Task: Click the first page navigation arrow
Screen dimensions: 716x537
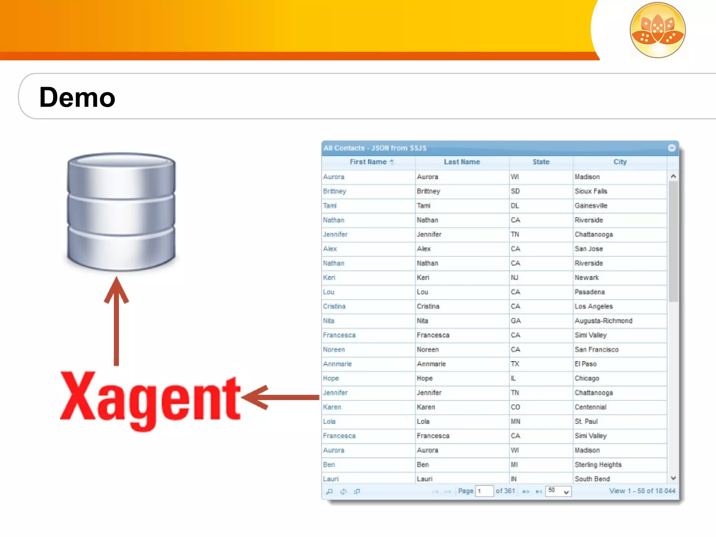Action: [435, 491]
